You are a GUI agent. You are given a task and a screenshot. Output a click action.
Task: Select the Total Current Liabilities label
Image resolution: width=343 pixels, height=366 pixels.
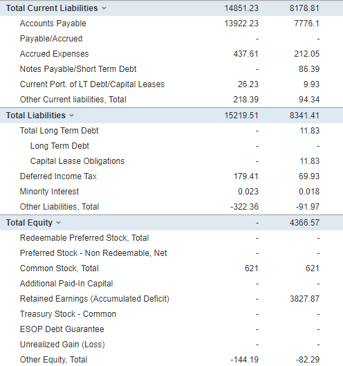52,8
